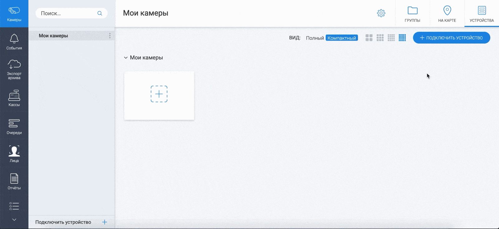Open the Очереди queues section
The height and width of the screenshot is (229, 499).
point(14,126)
